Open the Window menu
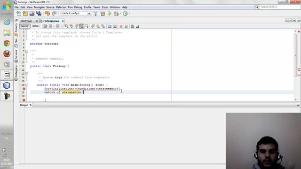 [115, 8]
